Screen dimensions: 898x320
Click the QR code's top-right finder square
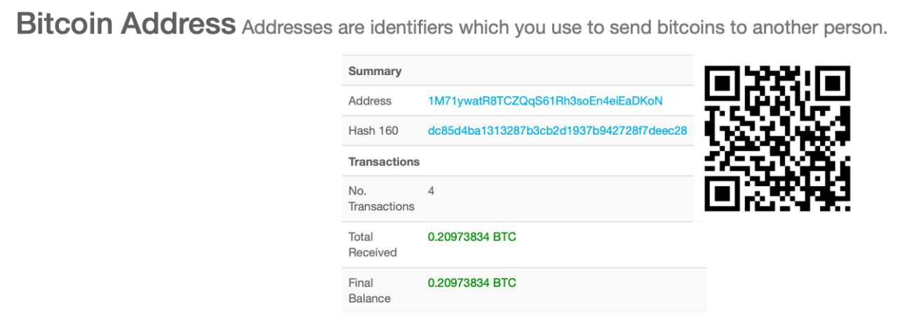coord(833,84)
